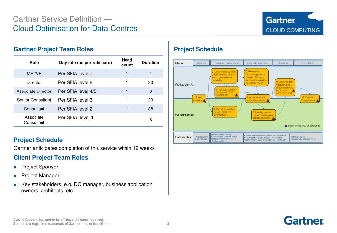Screen dimensions: 337x233
Task: Click the 'Workstream A:' label
Action: pos(184,85)
